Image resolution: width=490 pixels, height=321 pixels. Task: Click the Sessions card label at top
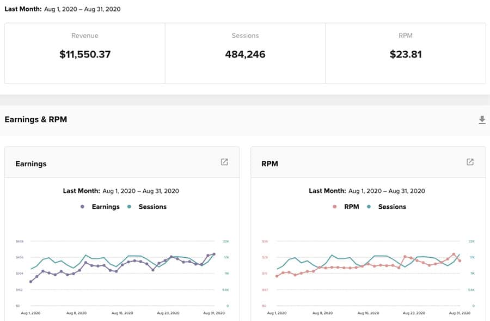point(246,35)
